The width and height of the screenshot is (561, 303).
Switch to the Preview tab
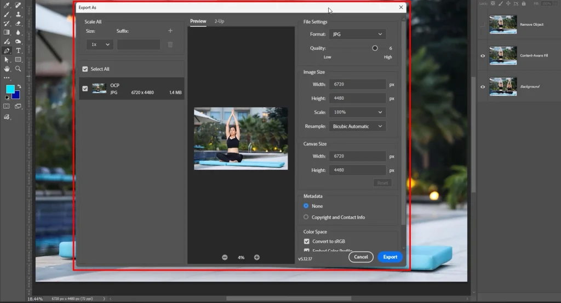click(x=198, y=21)
